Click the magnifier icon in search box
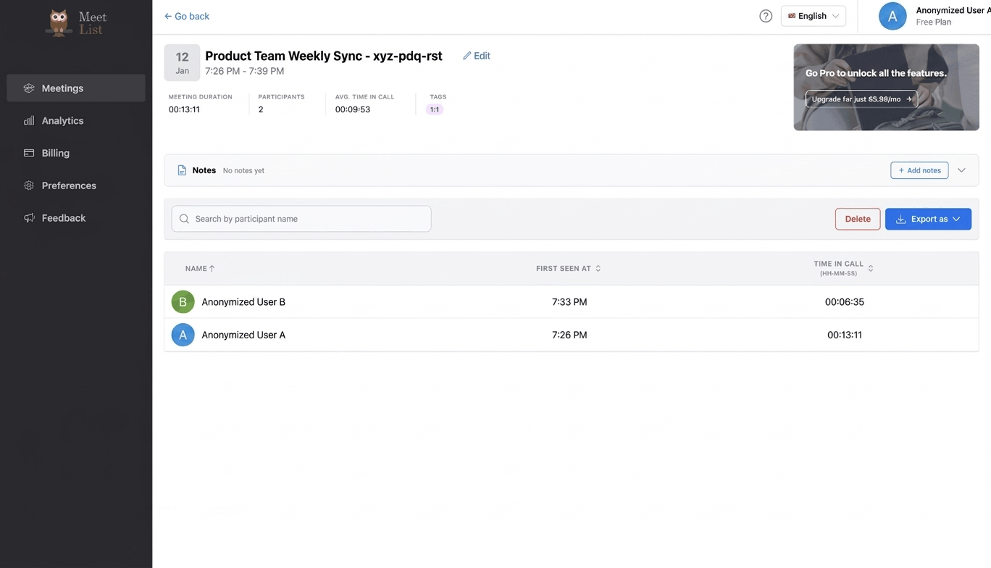The height and width of the screenshot is (568, 991). click(184, 219)
